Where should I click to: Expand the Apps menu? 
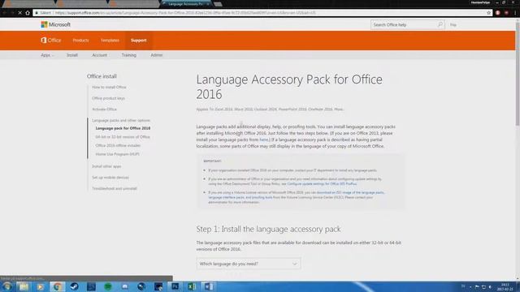[x=47, y=55]
